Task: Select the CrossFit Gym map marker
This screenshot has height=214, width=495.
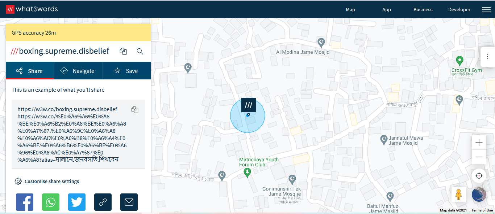Action: point(459,60)
